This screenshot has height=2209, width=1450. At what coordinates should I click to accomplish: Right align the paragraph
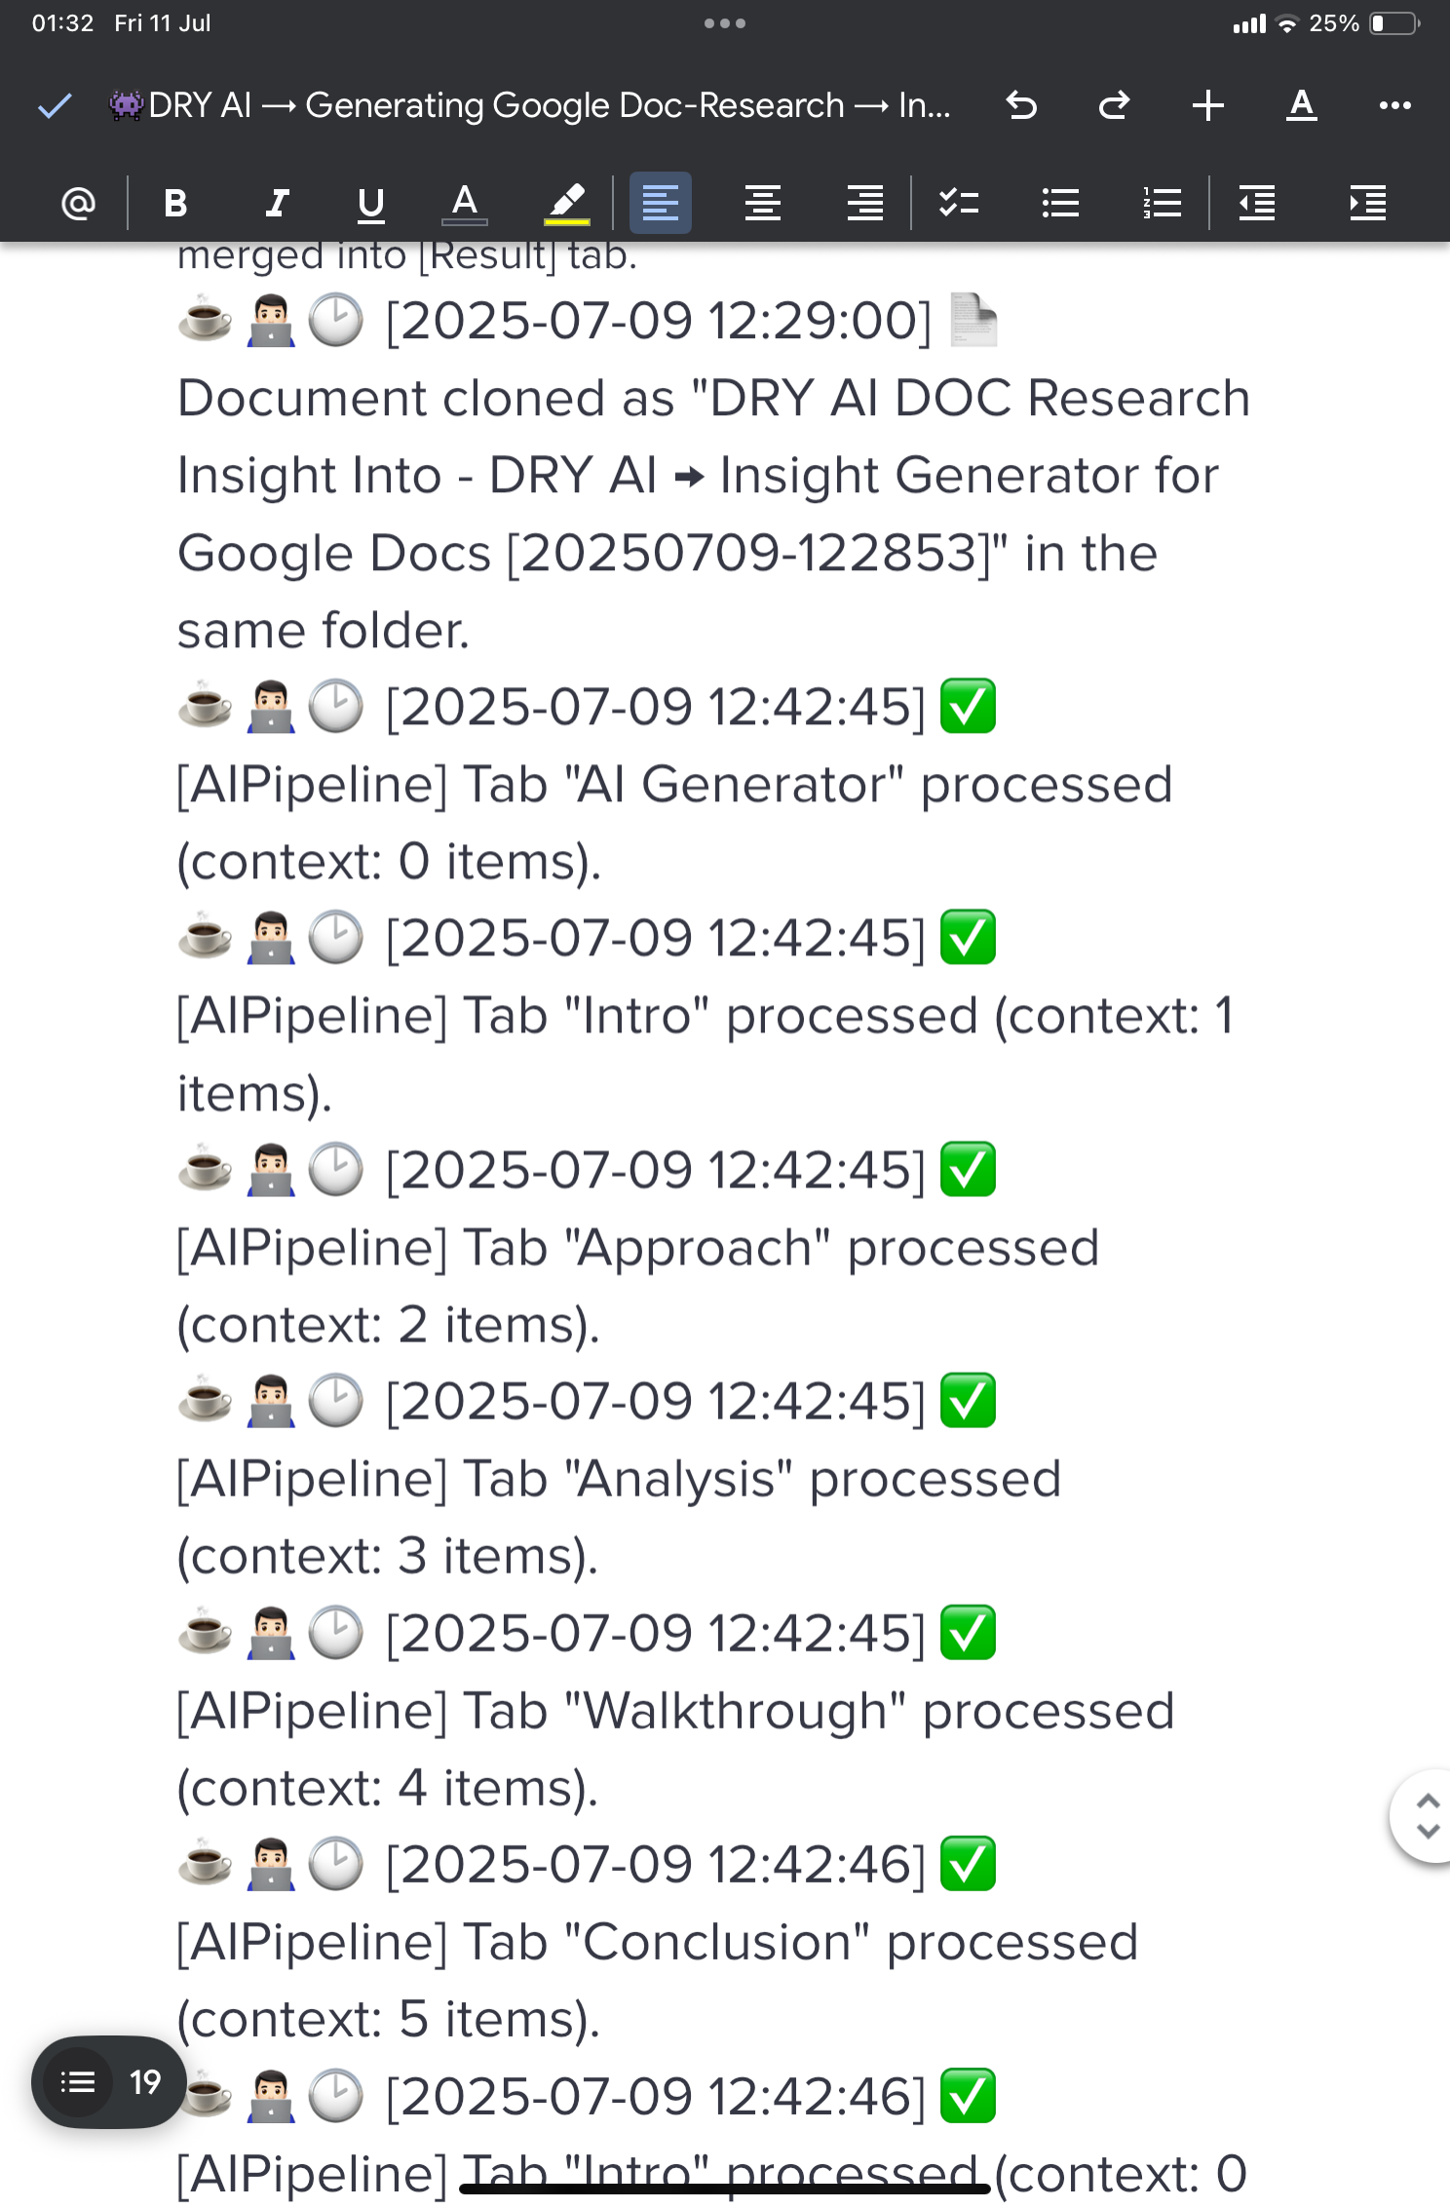point(864,203)
